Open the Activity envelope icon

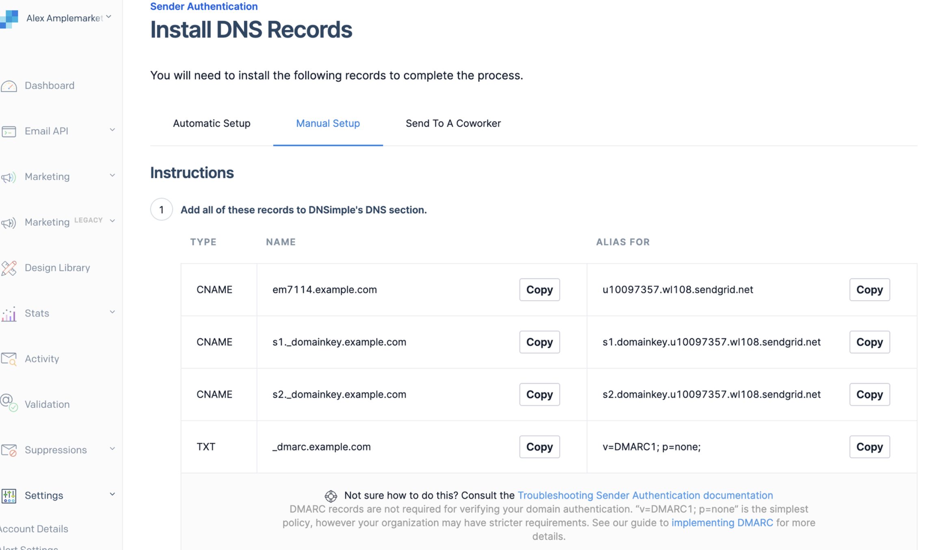coord(9,359)
